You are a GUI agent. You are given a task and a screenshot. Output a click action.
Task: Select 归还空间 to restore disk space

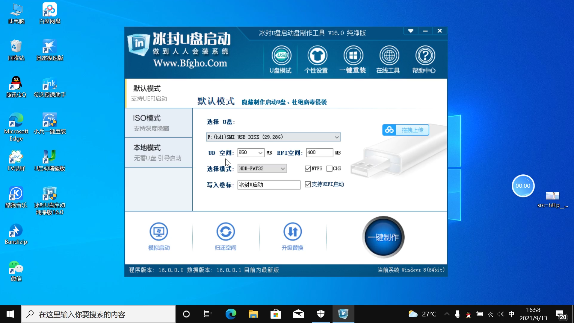(x=226, y=236)
